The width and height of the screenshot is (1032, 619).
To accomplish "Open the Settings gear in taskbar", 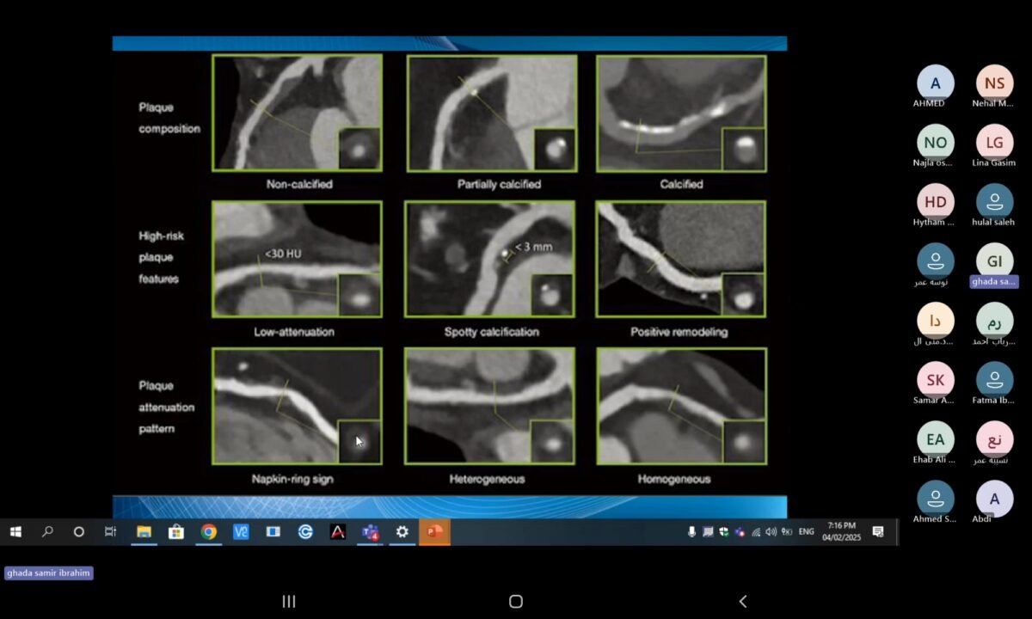I will point(402,532).
